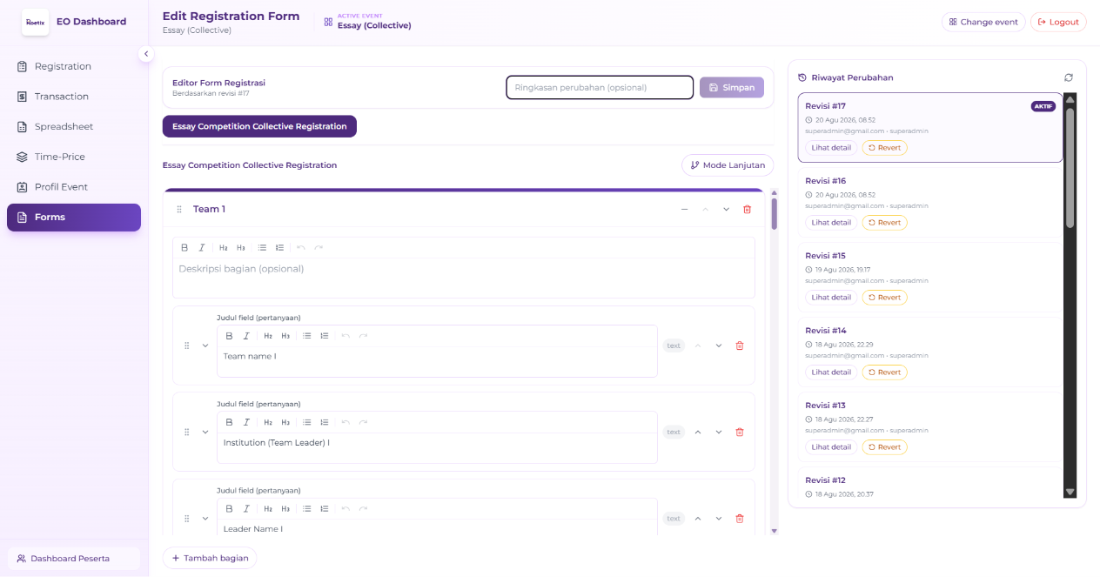
Task: Click Revert for Revisi #16
Action: tap(884, 223)
